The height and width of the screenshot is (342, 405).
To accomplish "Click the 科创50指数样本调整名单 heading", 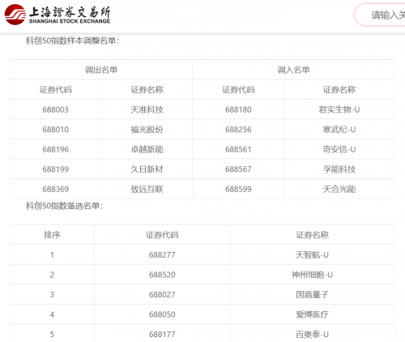I will (x=72, y=41).
